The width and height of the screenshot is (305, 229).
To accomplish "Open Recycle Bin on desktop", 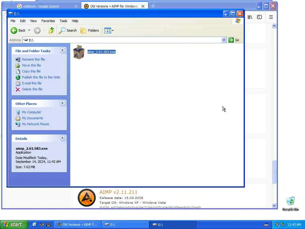I will pyautogui.click(x=290, y=203).
